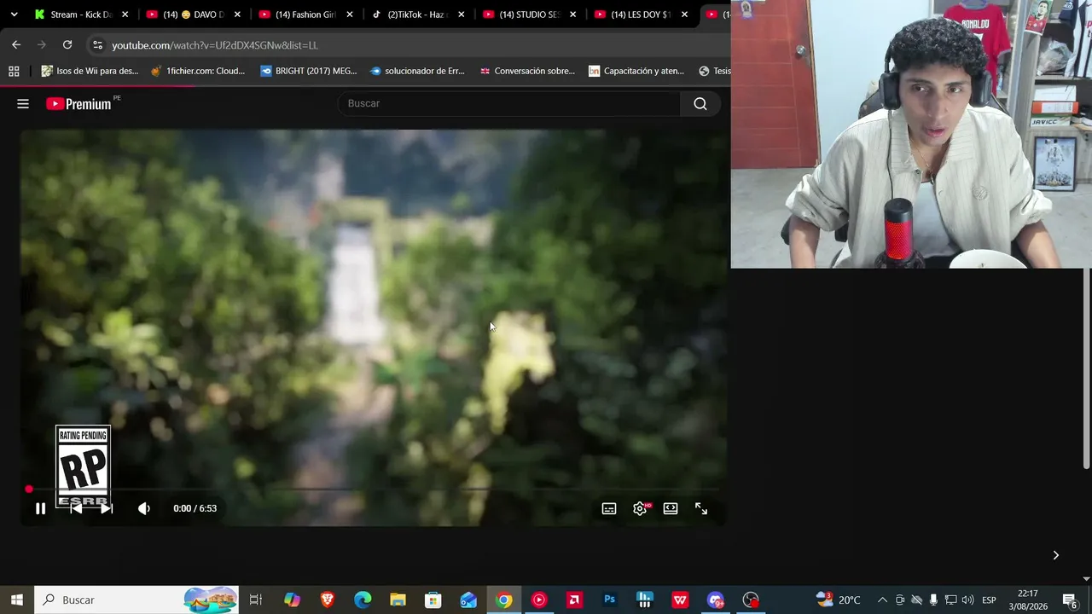This screenshot has width=1092, height=614.
Task: Open Brave browser from the taskbar
Action: point(328,600)
